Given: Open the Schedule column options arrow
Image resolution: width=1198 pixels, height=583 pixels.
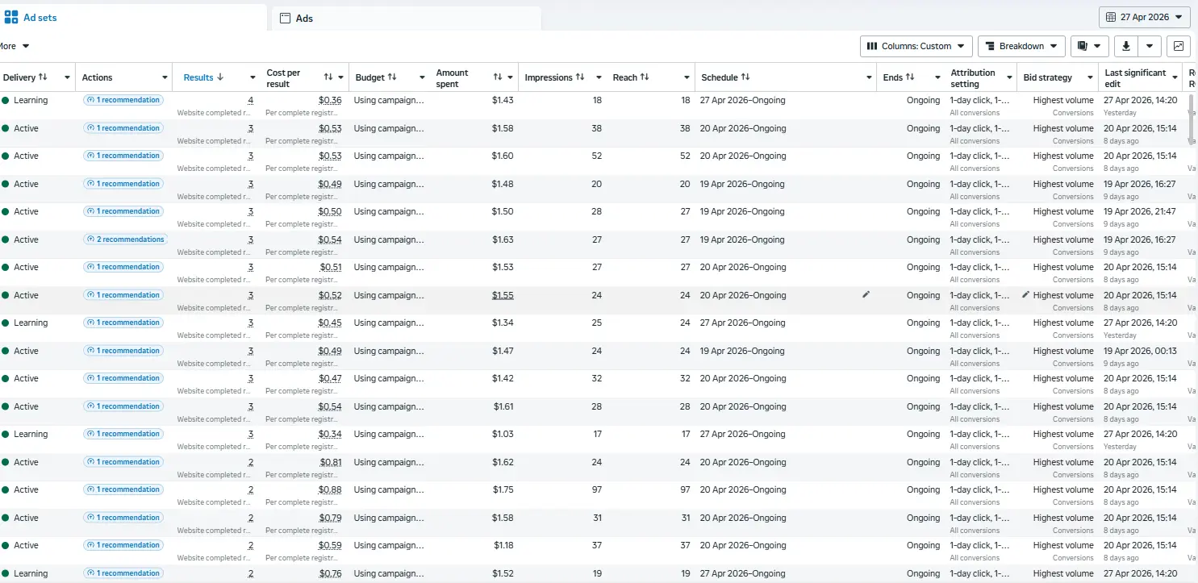Looking at the screenshot, I should click(x=869, y=77).
